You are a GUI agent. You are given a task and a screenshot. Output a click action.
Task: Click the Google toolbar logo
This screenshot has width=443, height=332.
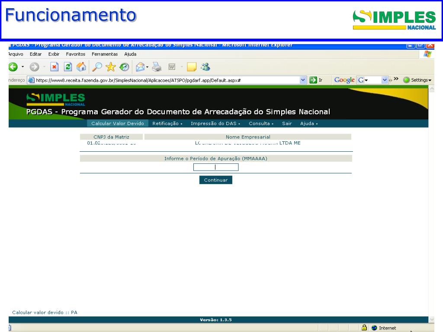coord(344,80)
